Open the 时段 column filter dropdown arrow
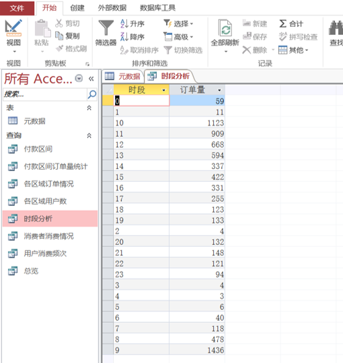This screenshot has height=363, width=343. coord(164,90)
